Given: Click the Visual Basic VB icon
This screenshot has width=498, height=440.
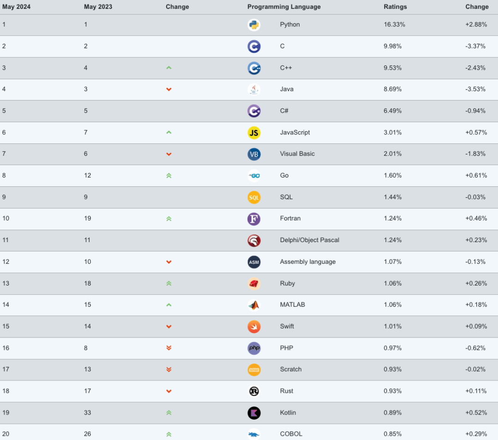Looking at the screenshot, I should click(254, 154).
